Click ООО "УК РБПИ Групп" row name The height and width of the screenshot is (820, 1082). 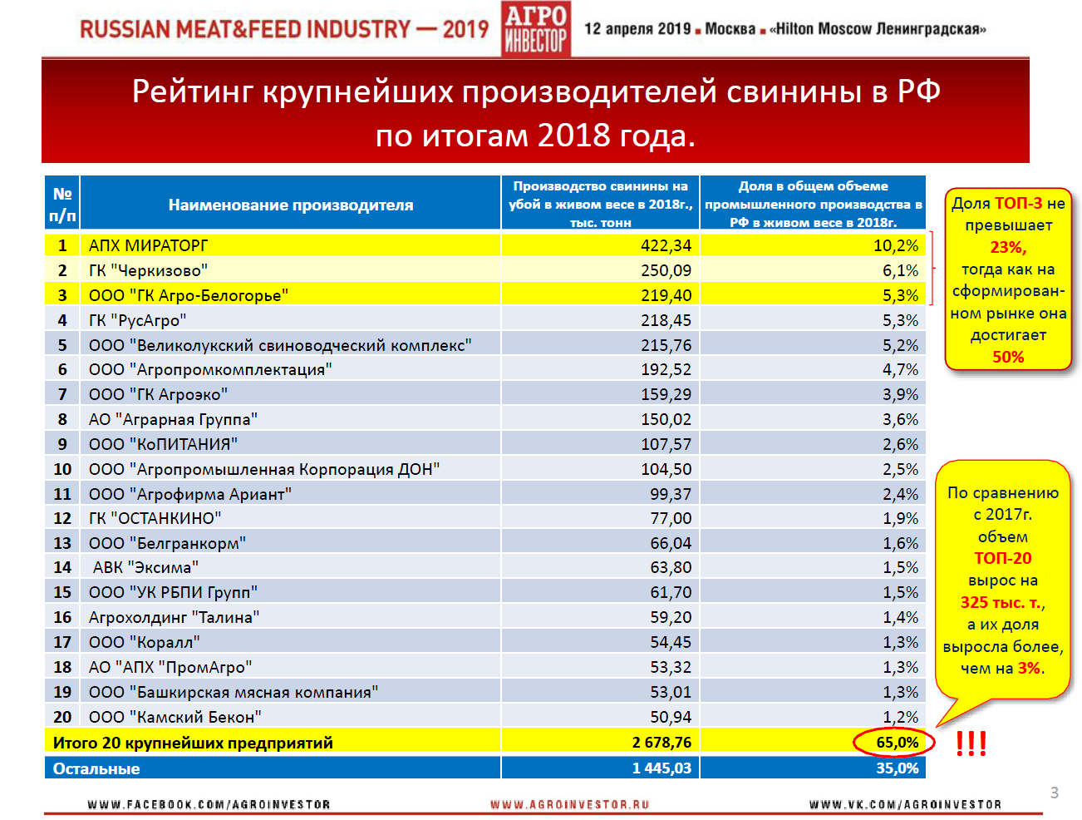pos(173,592)
